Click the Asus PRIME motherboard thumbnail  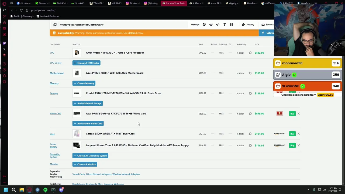point(77,73)
